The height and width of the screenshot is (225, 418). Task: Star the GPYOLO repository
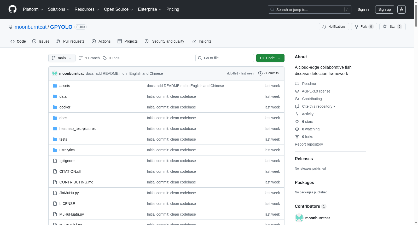pyautogui.click(x=392, y=27)
